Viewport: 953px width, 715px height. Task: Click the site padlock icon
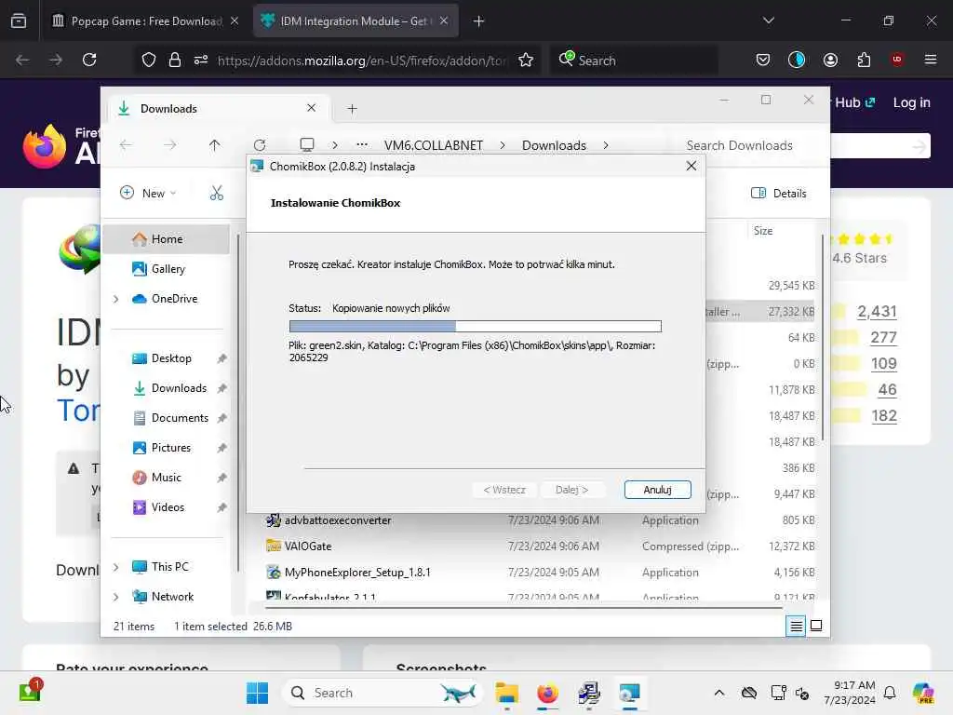click(175, 60)
